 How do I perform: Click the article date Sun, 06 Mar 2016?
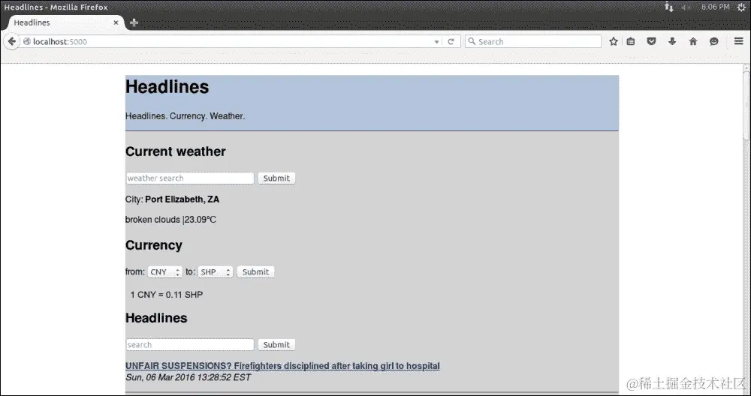(188, 377)
